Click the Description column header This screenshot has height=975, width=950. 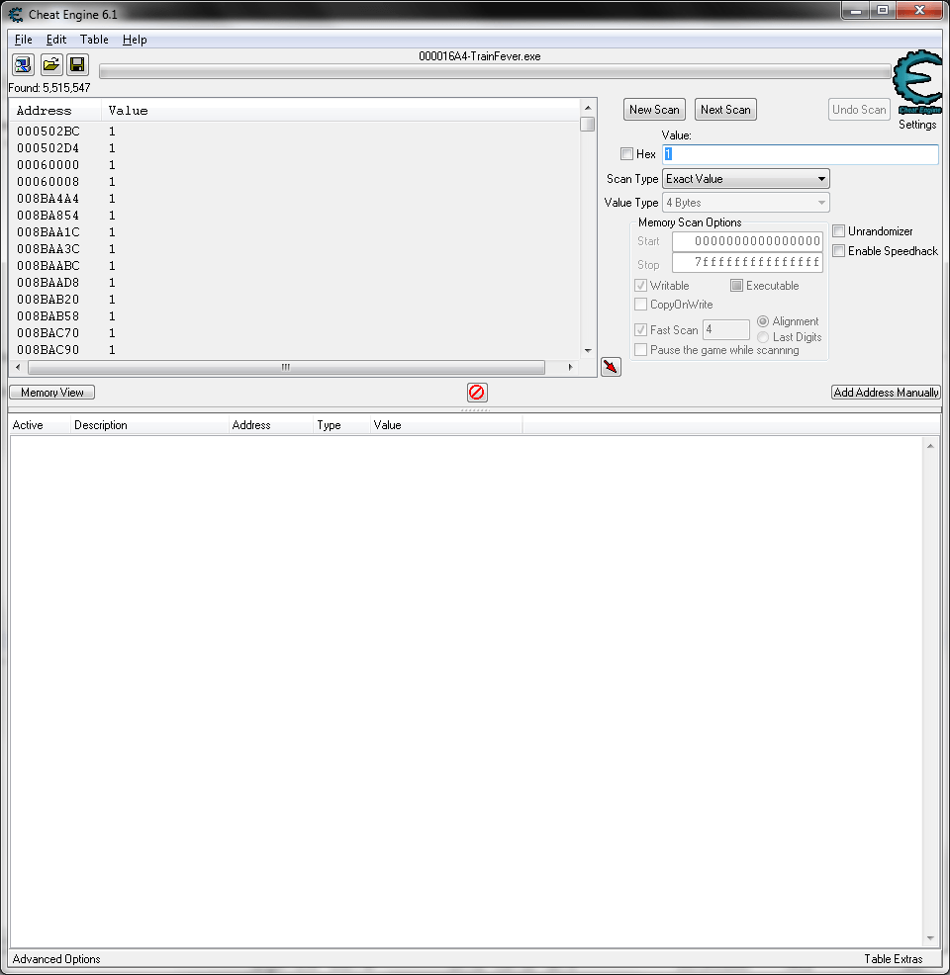coord(148,425)
